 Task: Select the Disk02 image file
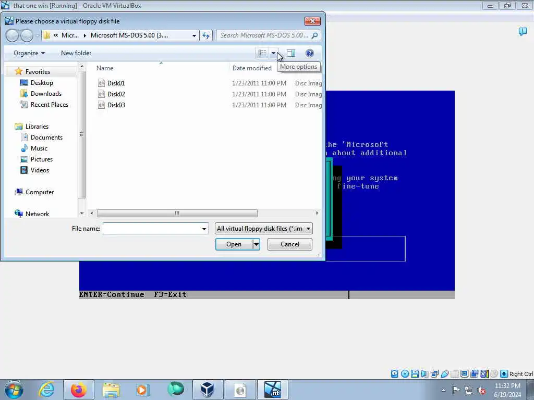tap(116, 94)
